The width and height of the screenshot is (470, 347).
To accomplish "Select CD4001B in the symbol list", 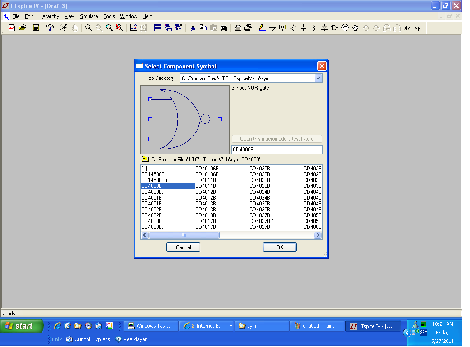I will pos(152,198).
